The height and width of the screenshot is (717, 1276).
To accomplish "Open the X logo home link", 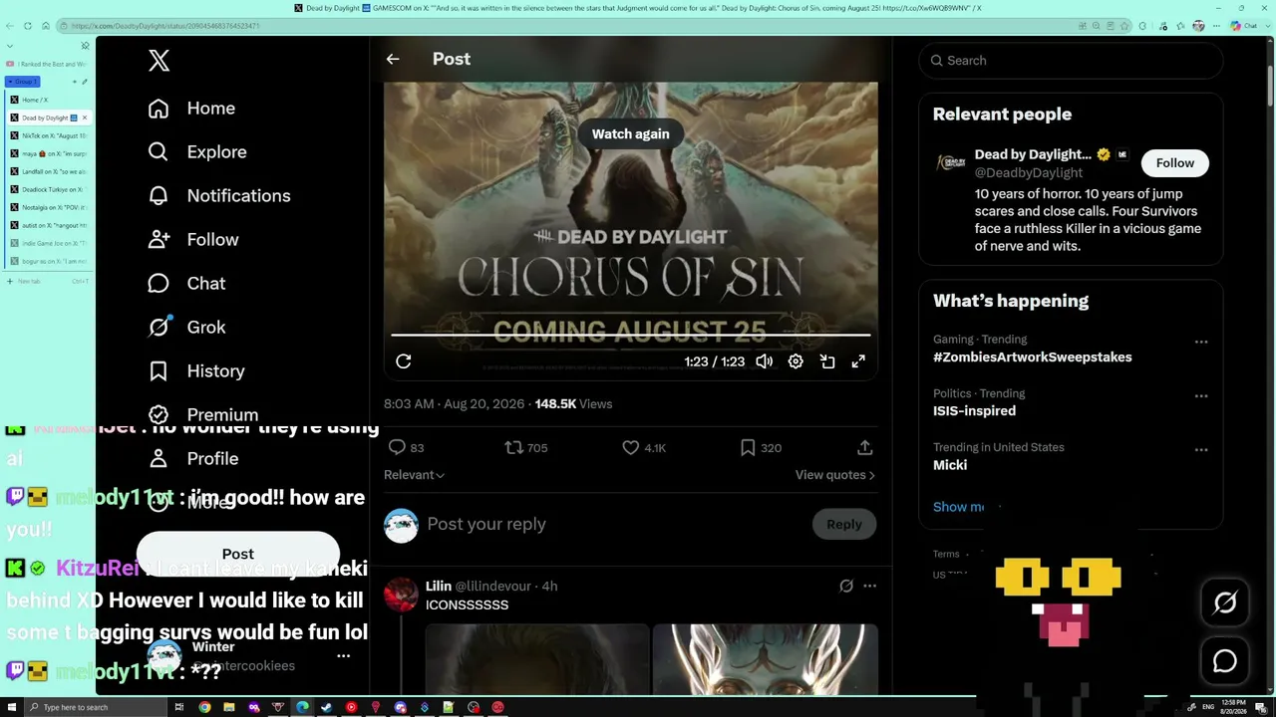I will coord(159,61).
